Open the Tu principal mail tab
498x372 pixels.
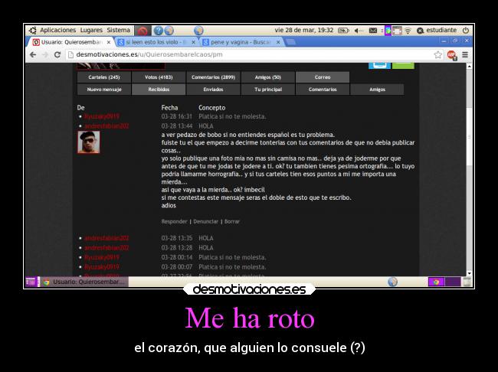268,90
